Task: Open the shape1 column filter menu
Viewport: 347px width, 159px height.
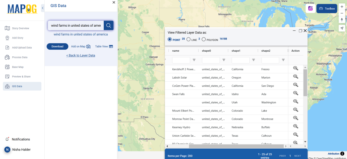Action: coord(253,60)
